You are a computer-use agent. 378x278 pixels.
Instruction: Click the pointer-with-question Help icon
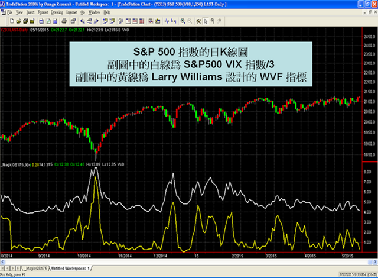click(121, 21)
